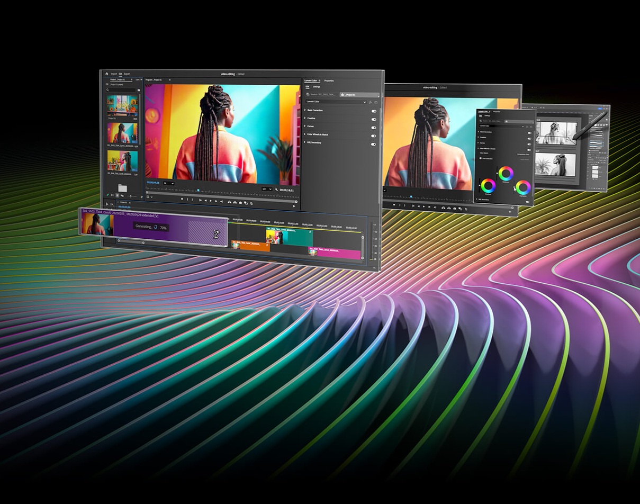Click the Lift button in transport controls

229,202
